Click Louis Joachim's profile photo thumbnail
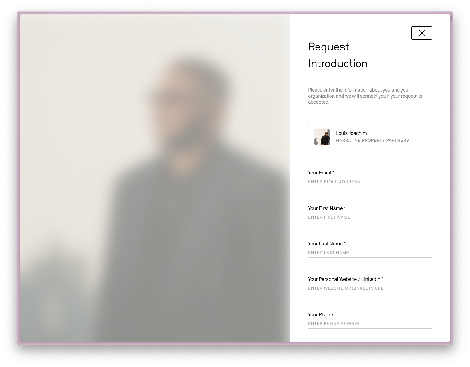This screenshot has width=470, height=367. click(x=322, y=137)
